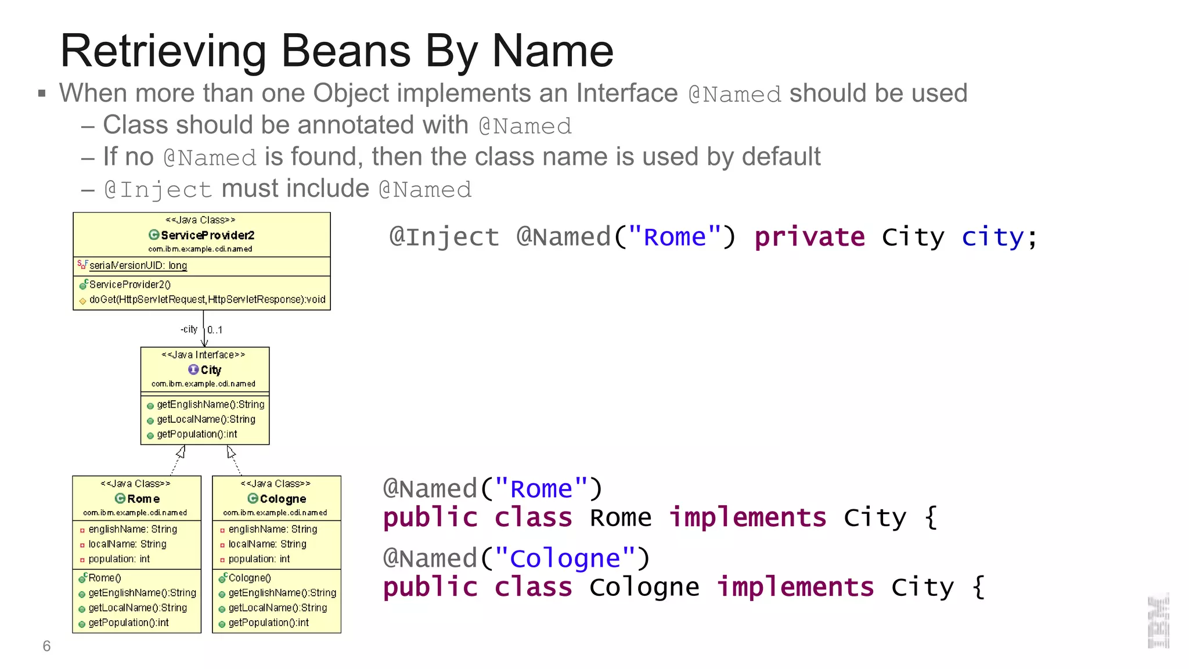Click Rome's getLocalName method icon
This screenshot has height=669, width=1189.
coord(82,609)
